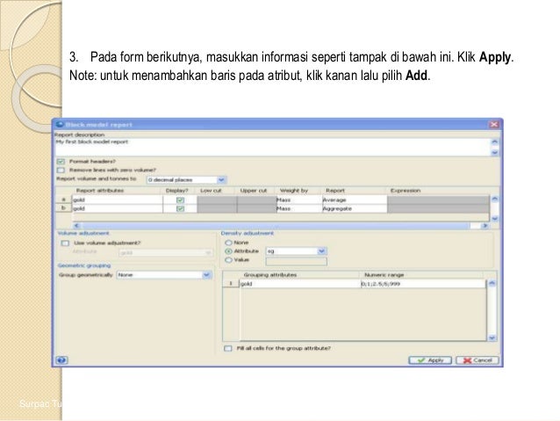This screenshot has height=421, width=560.
Task: Check Fill all cells for group attribute
Action: tap(228, 348)
